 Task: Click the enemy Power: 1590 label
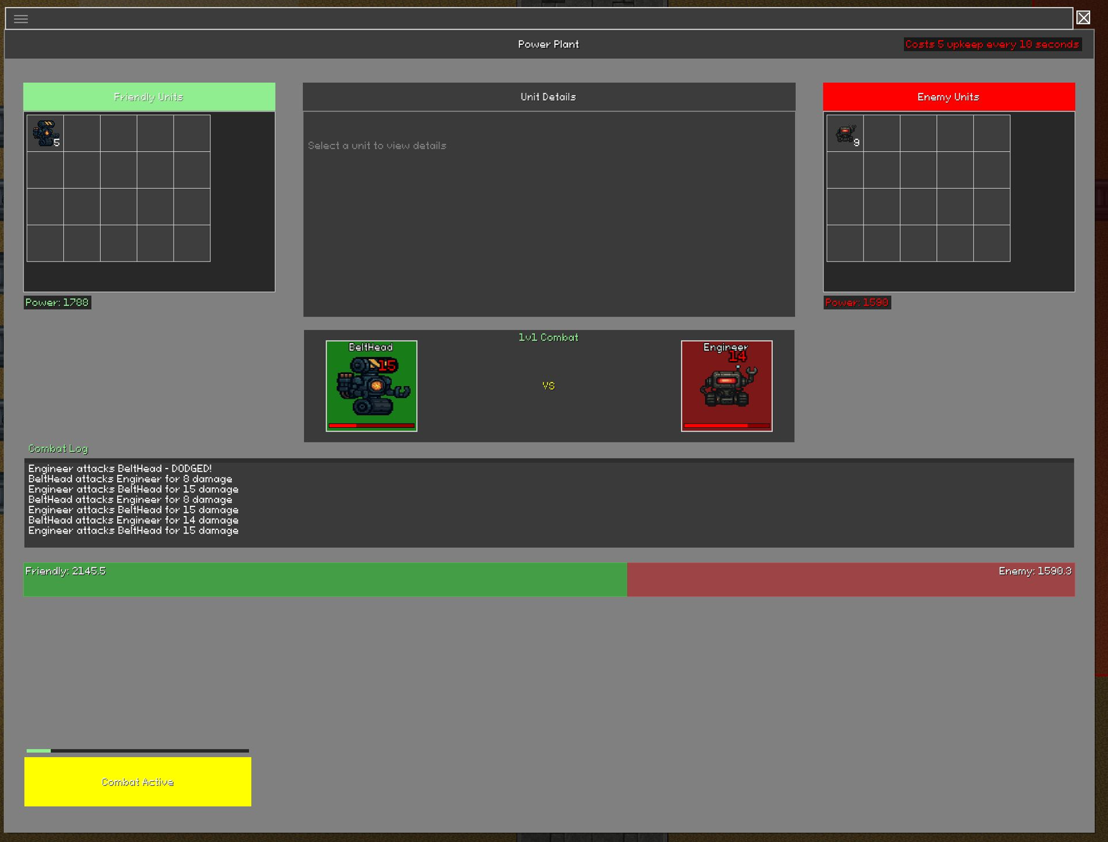(x=856, y=303)
